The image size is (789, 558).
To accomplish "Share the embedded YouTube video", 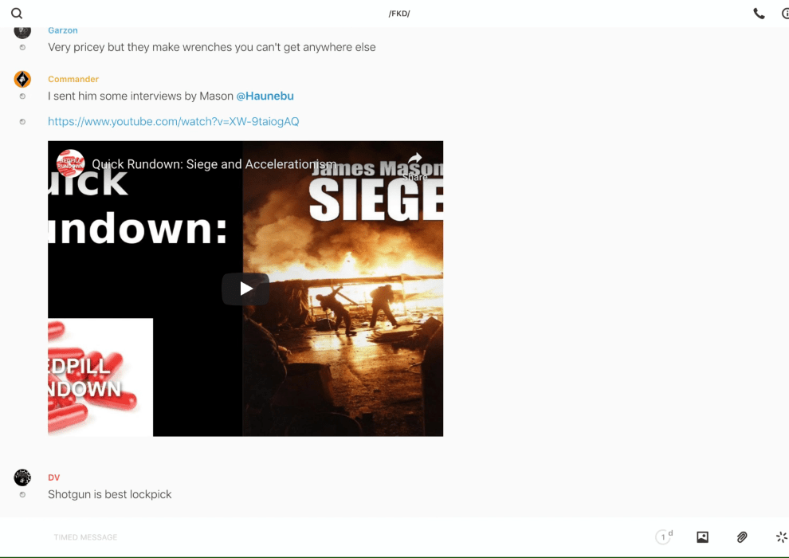I will (x=414, y=165).
